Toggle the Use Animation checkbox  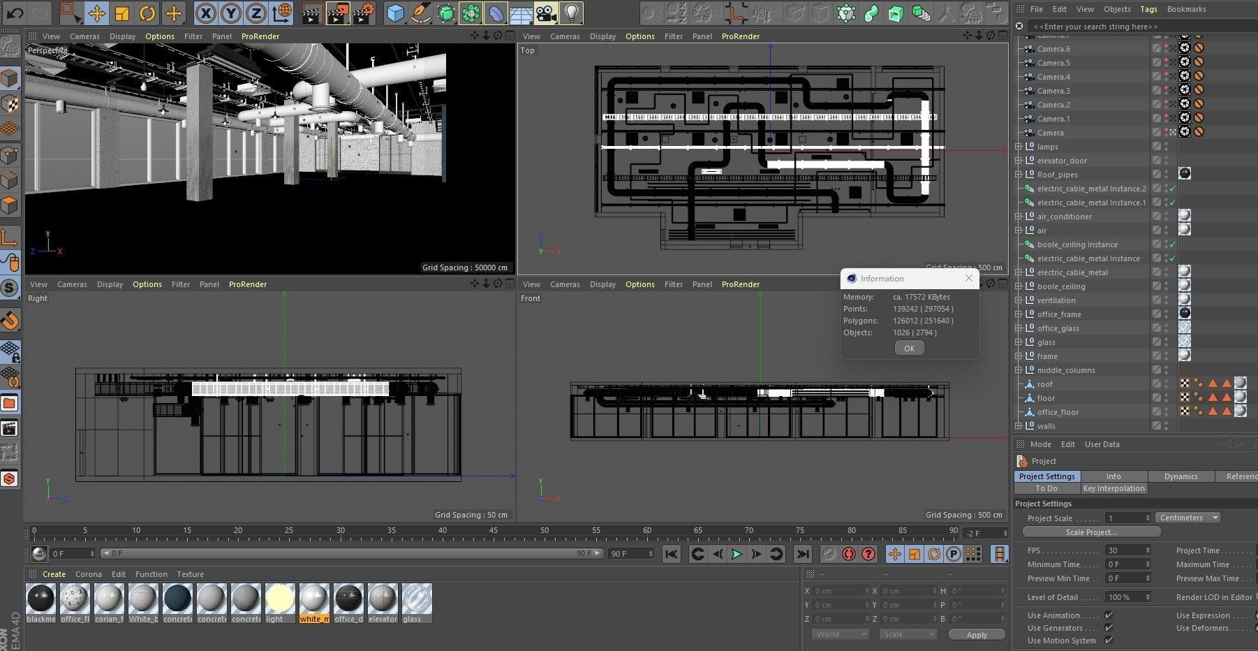point(1109,615)
